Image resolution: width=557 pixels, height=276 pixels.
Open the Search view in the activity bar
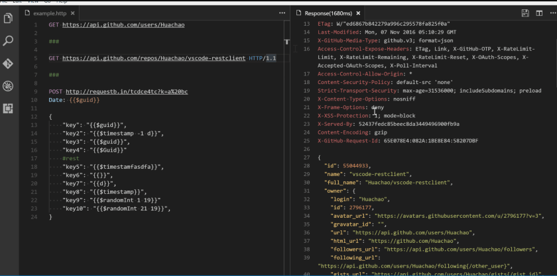coord(8,40)
